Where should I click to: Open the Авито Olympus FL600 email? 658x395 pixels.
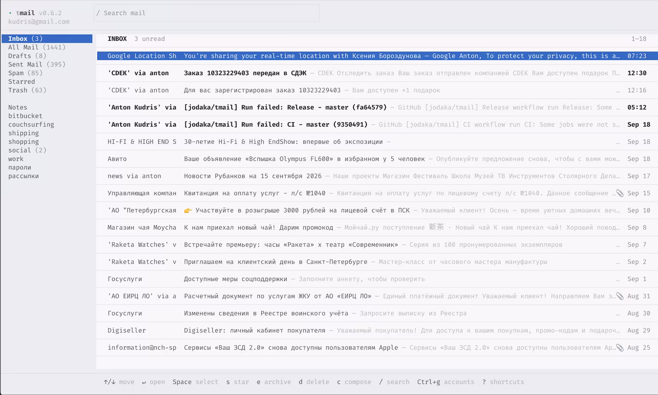(377, 159)
